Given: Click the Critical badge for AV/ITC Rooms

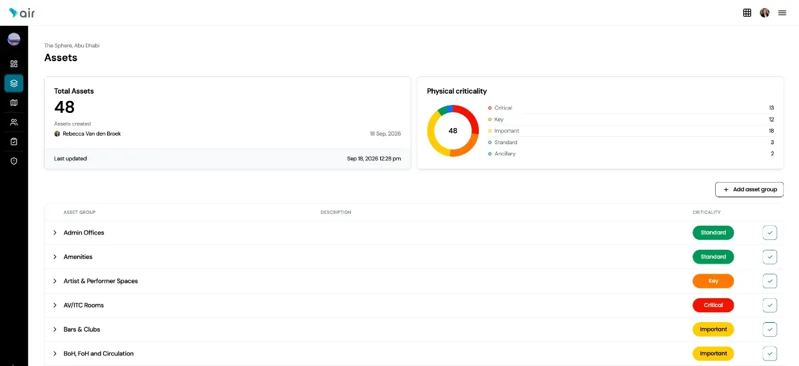Looking at the screenshot, I should pyautogui.click(x=713, y=306).
